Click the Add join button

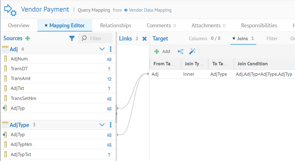point(162,52)
